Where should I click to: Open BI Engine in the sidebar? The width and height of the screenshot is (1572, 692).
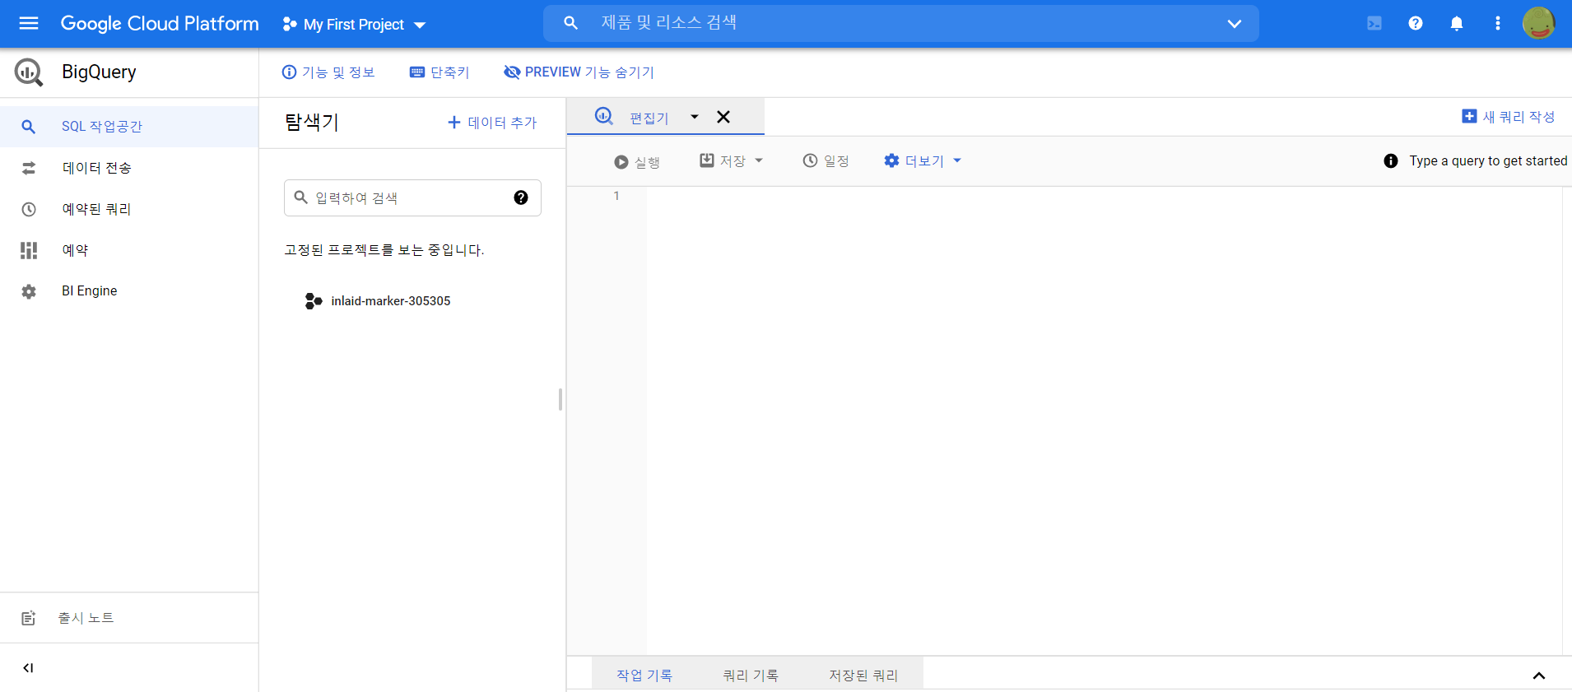click(129, 291)
